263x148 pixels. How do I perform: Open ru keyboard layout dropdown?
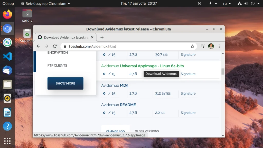tap(227, 4)
